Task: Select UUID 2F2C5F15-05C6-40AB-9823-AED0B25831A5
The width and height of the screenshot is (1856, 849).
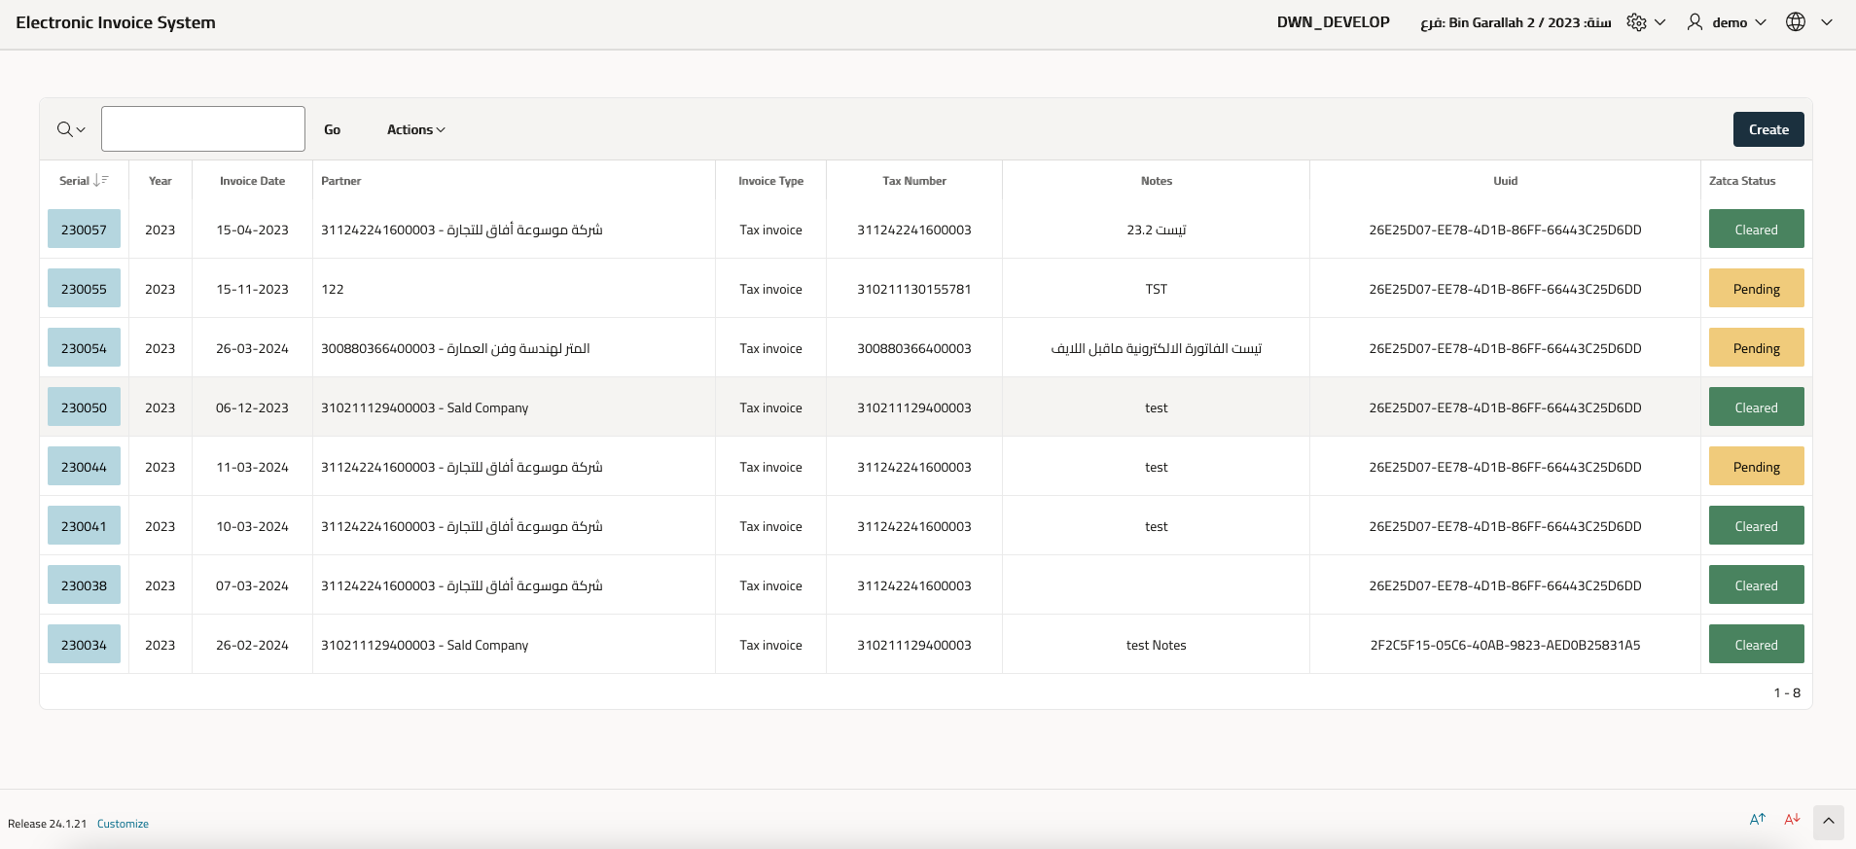Action: [1505, 645]
